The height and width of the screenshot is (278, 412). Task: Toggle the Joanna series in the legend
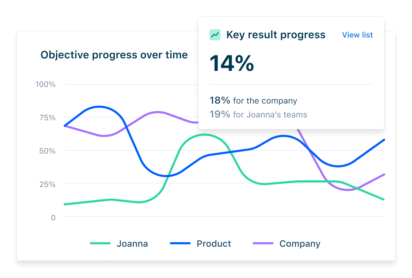[132, 244]
